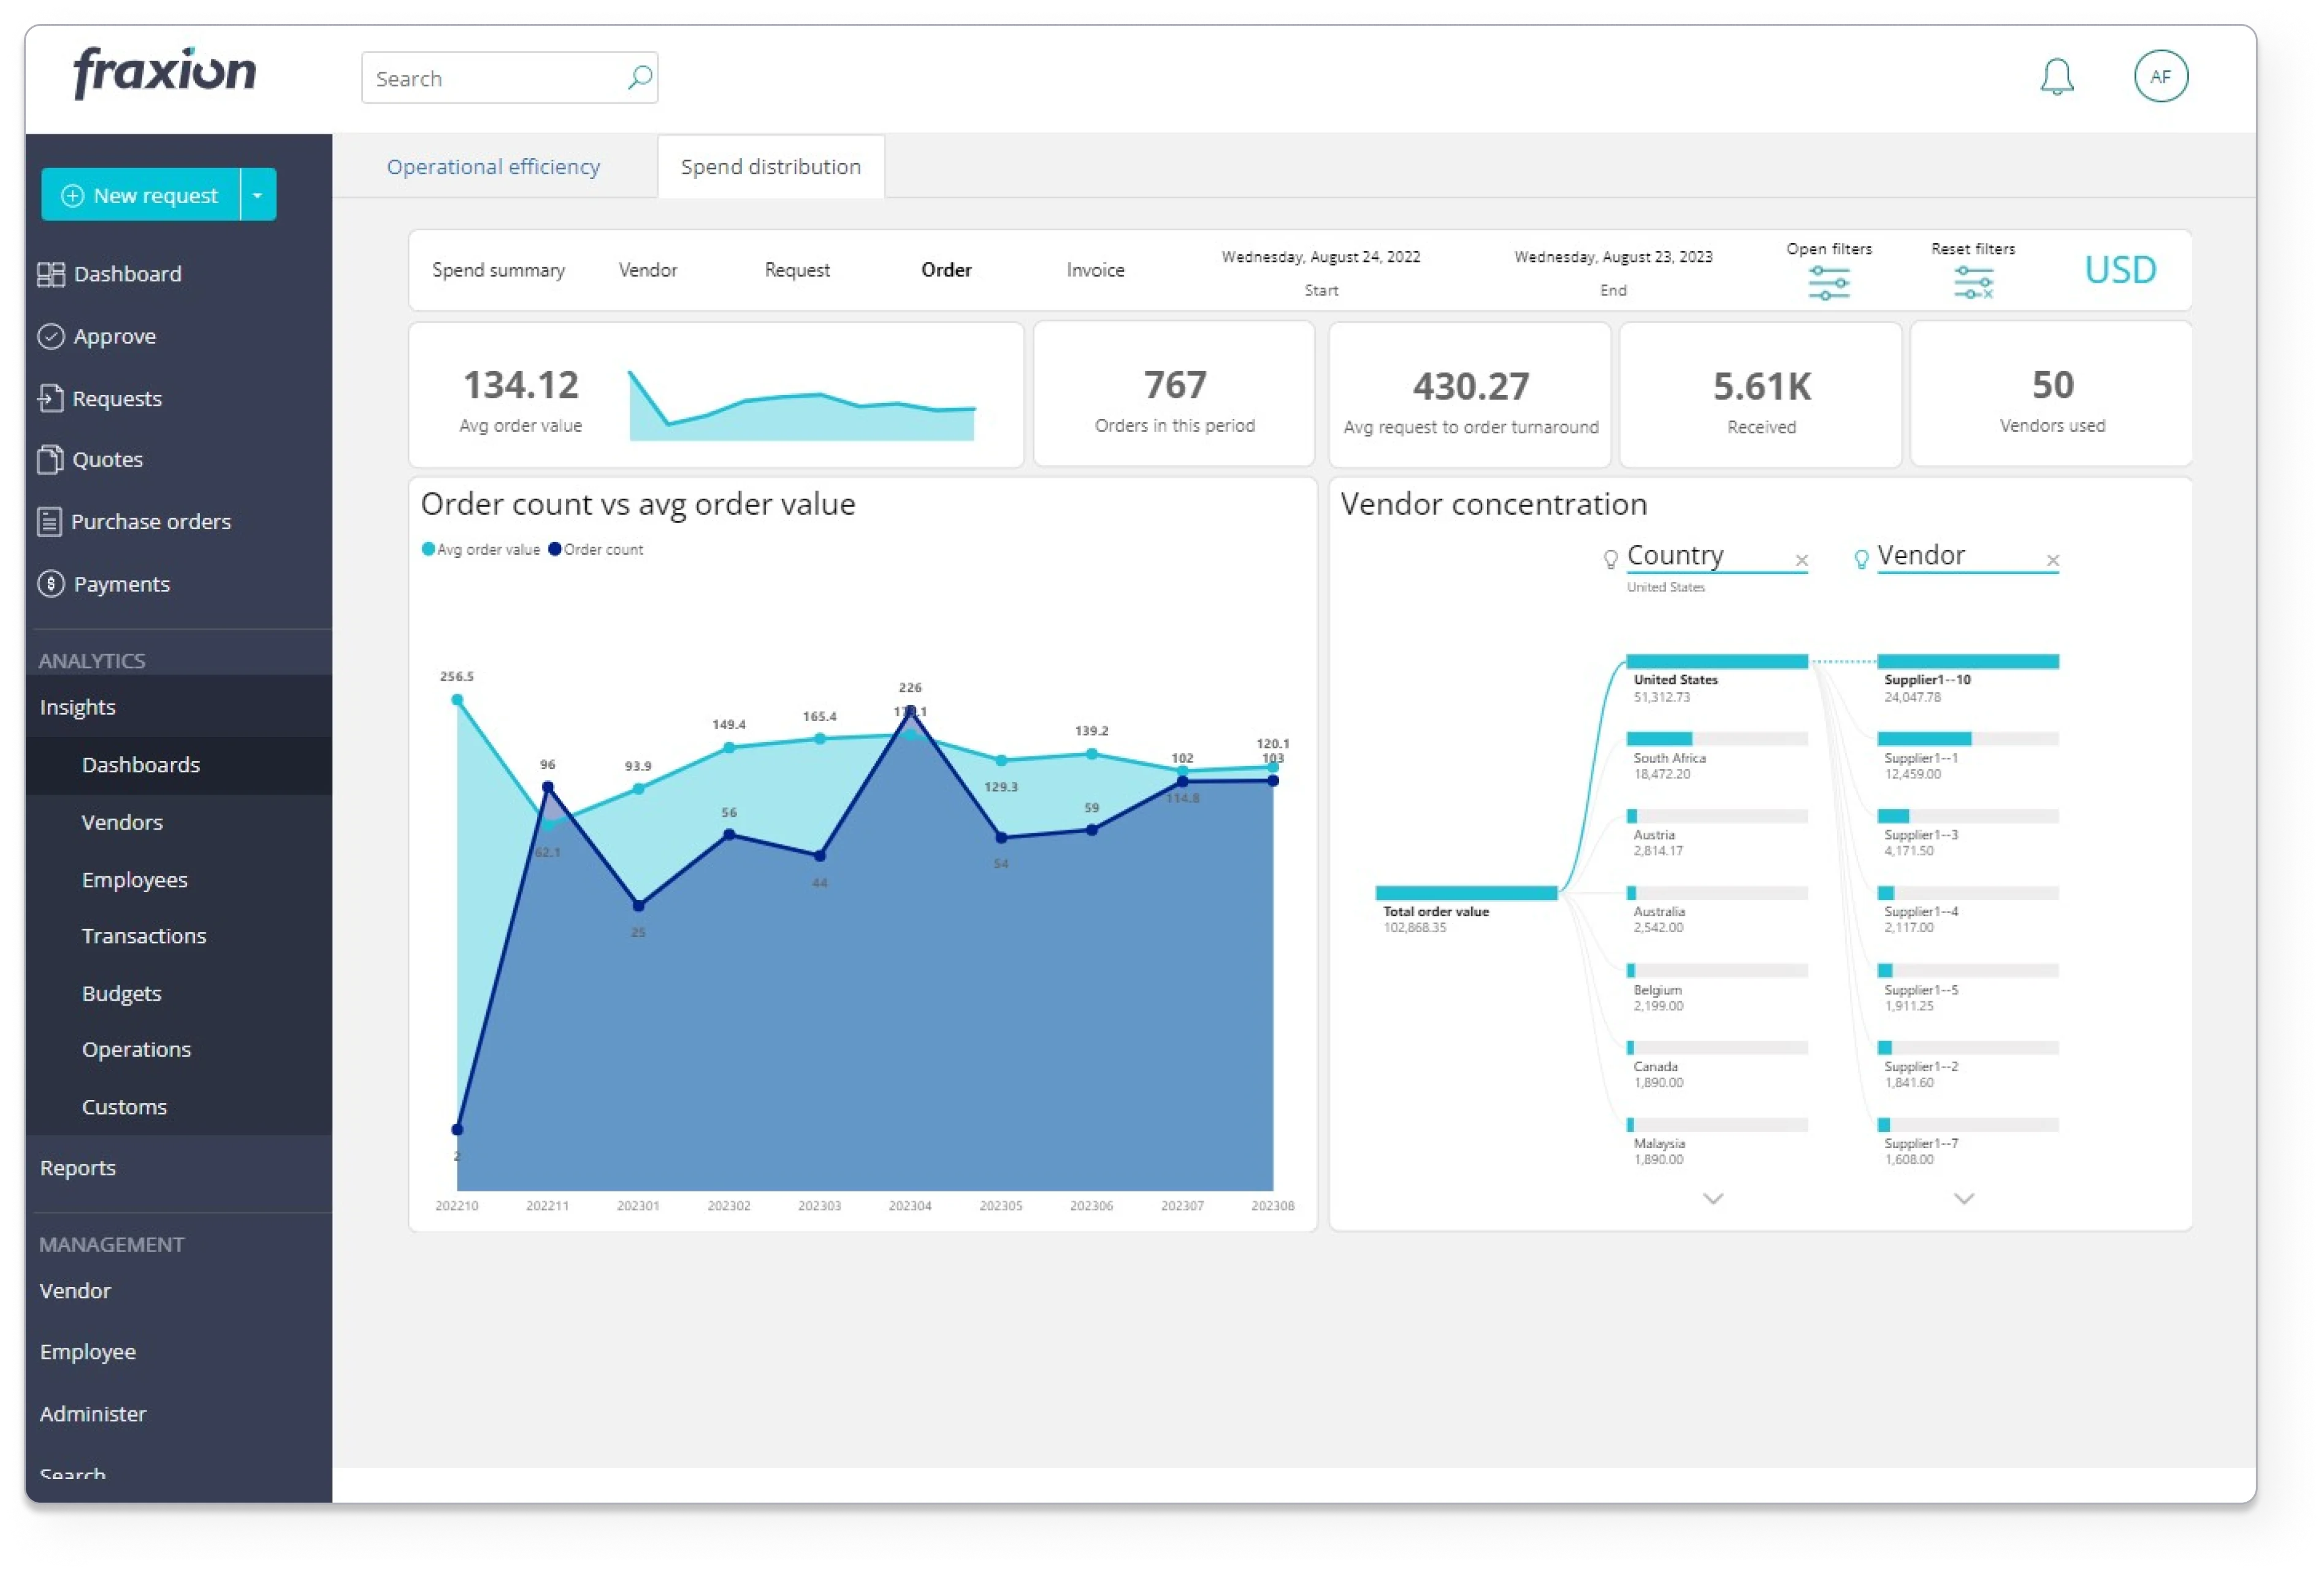The width and height of the screenshot is (2324, 1571).
Task: Click the Austria country node
Action: coord(1716,833)
